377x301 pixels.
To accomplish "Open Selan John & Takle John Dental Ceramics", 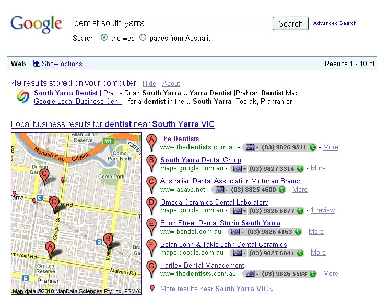I will [x=223, y=244].
